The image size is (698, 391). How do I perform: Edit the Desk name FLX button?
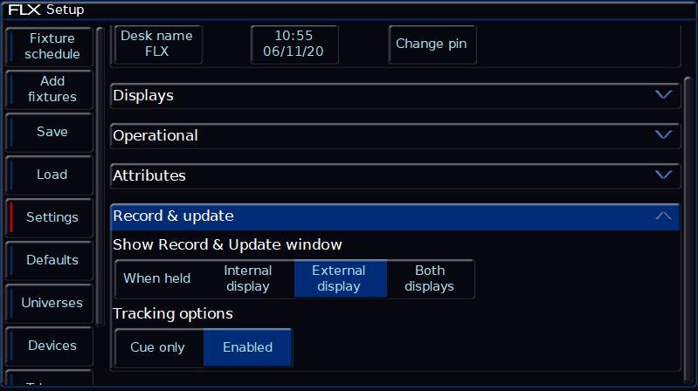click(158, 44)
